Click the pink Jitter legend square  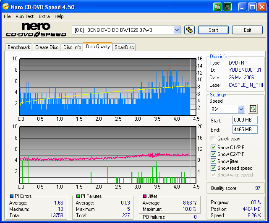(145, 196)
